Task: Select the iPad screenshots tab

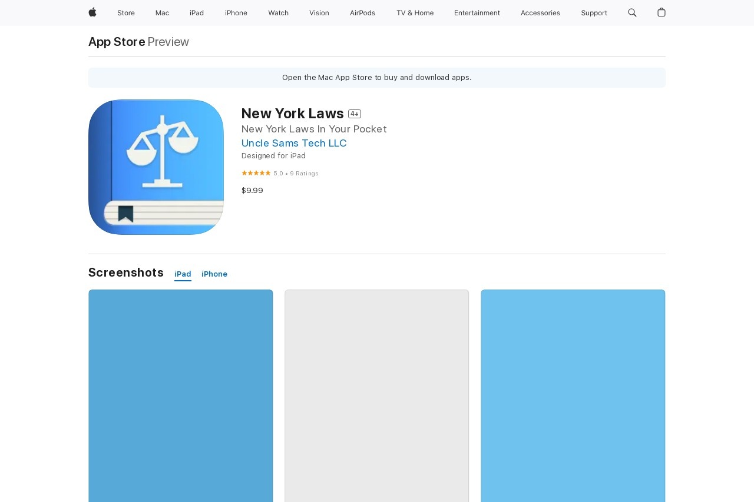Action: point(183,274)
